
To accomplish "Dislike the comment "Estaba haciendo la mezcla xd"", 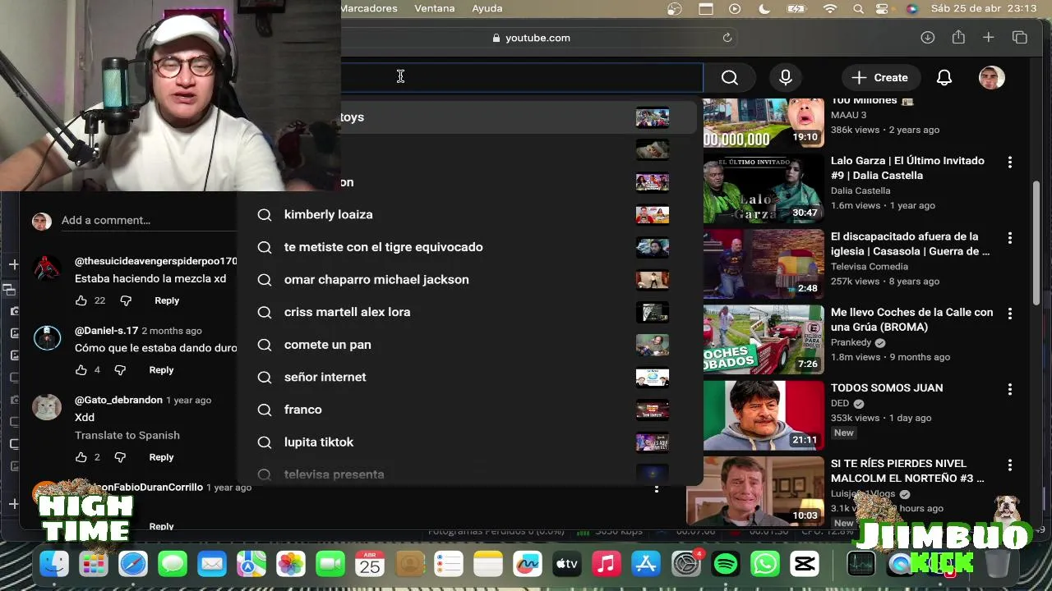I will 126,300.
